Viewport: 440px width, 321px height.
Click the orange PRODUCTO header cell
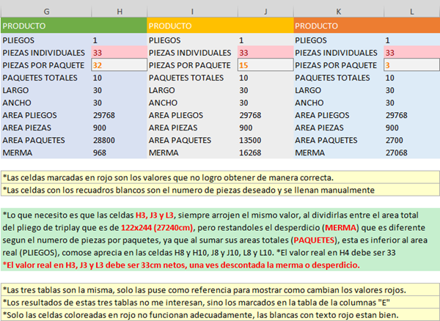pyautogui.click(x=367, y=26)
